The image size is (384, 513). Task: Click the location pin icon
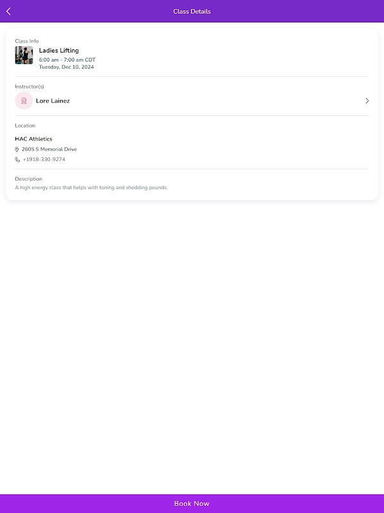[x=17, y=149]
